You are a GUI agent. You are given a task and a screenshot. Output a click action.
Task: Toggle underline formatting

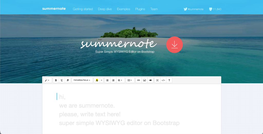62,80
